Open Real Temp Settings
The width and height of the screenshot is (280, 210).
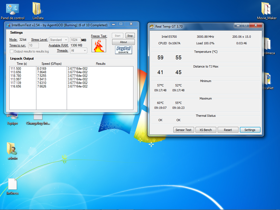[x=250, y=130]
